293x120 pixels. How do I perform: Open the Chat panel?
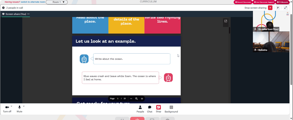pos(150,109)
